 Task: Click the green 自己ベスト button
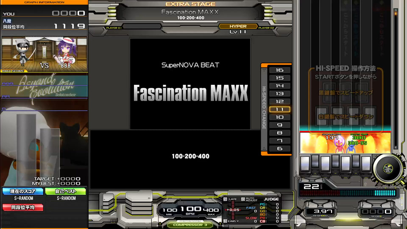click(x=65, y=191)
